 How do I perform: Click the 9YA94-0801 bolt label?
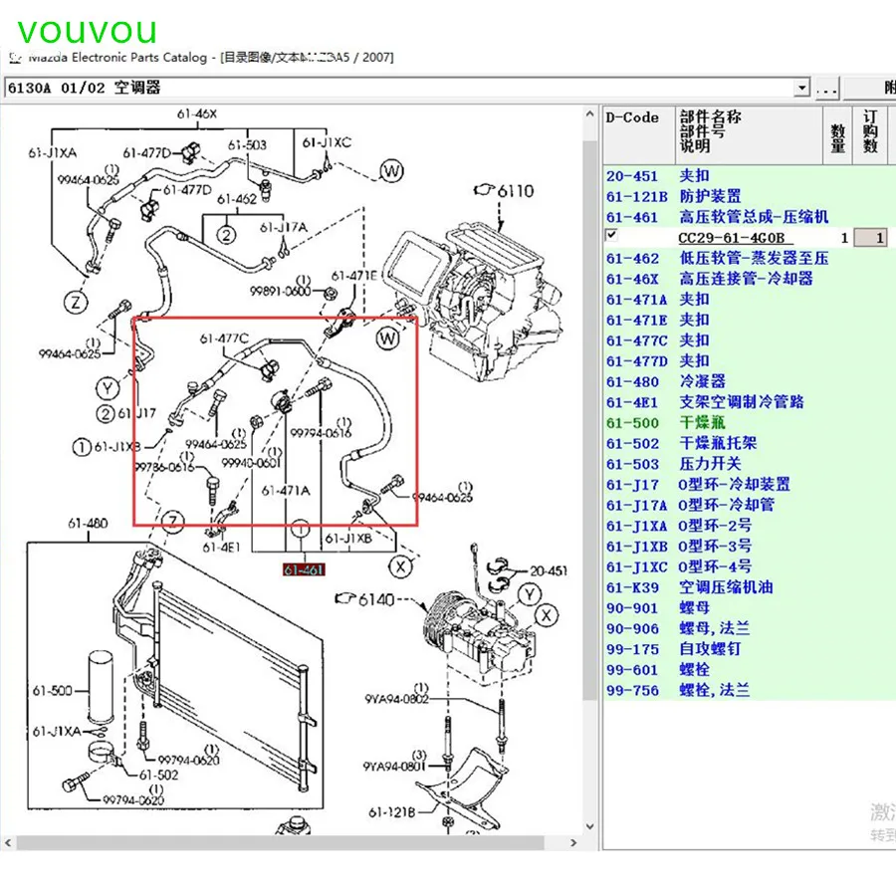(394, 766)
